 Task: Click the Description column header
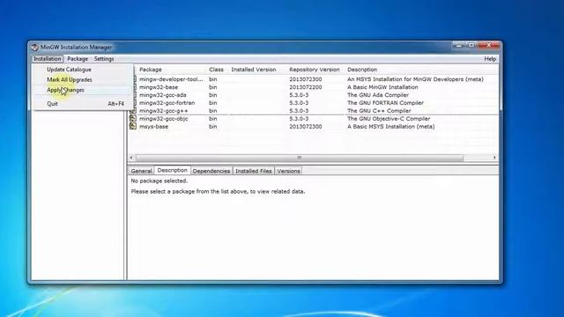(x=362, y=70)
